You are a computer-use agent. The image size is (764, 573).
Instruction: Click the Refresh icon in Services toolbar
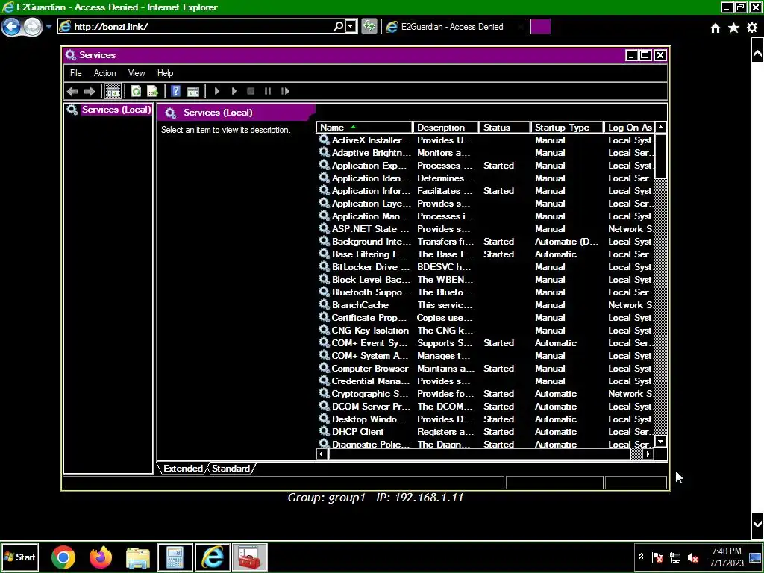[136, 91]
